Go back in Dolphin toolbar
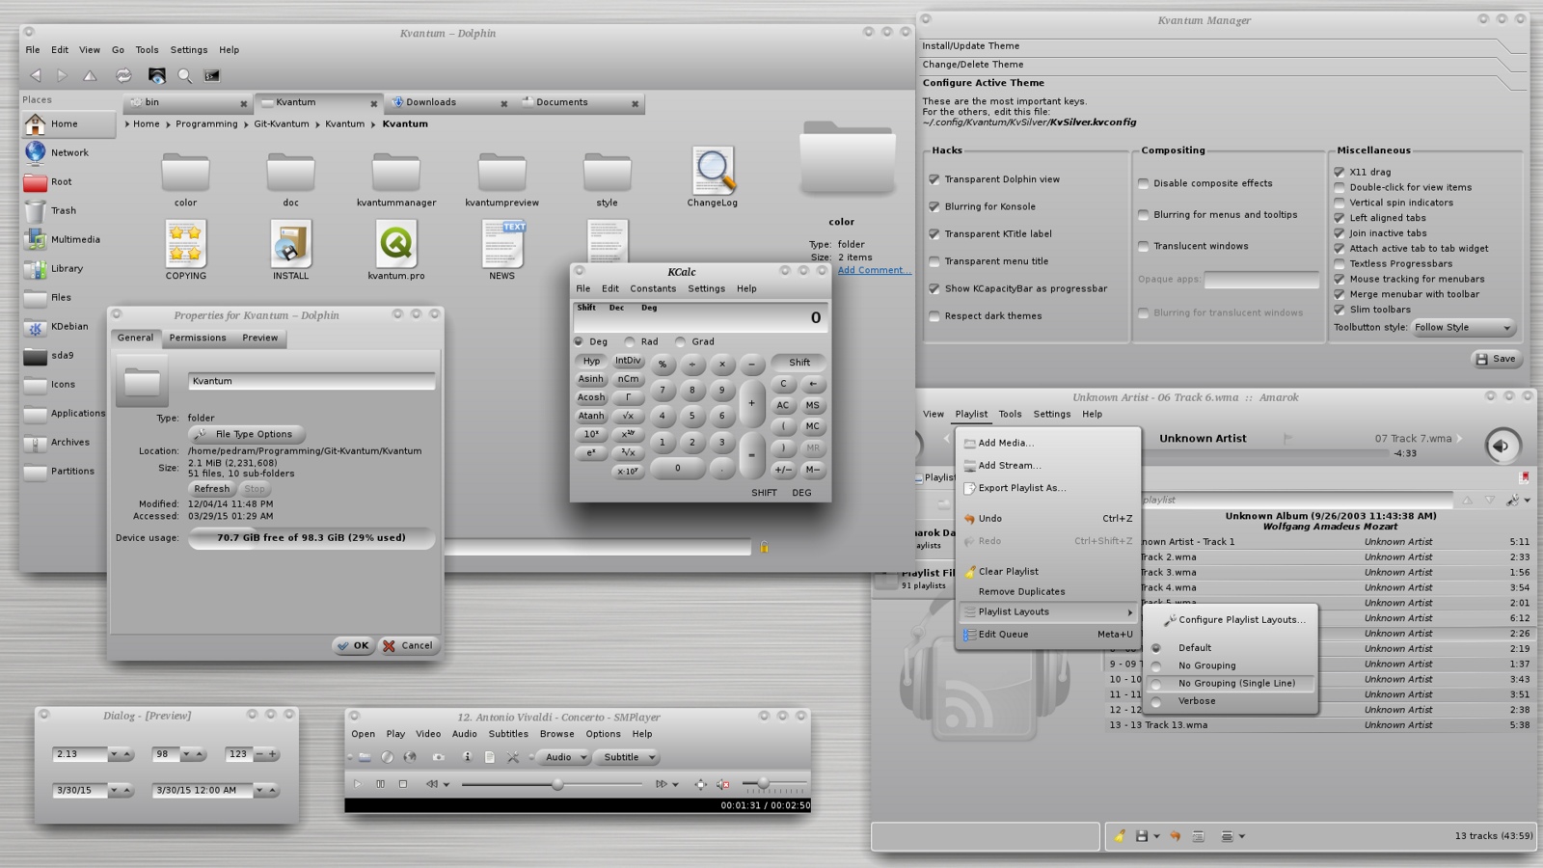Screen dimensions: 1543x868 [36, 75]
